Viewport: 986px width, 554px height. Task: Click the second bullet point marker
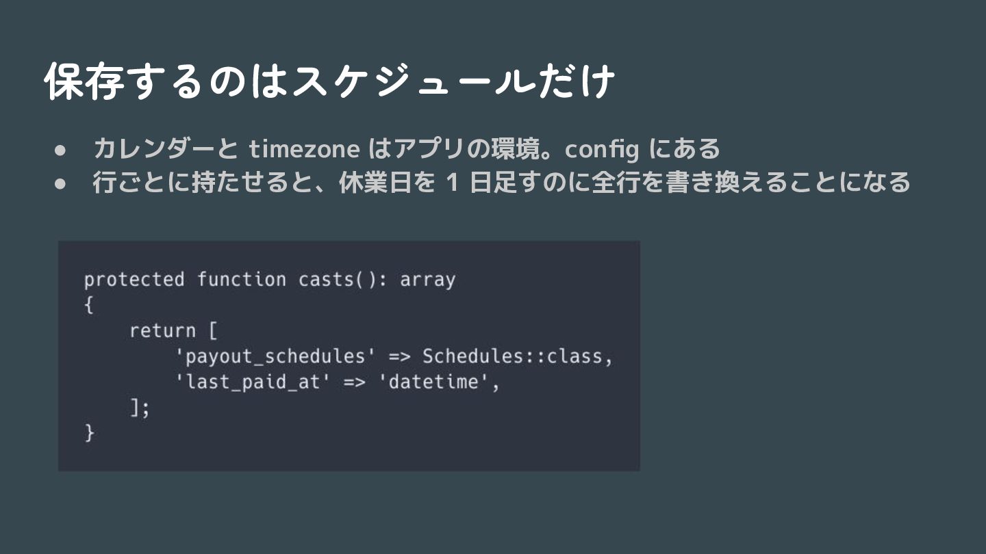point(60,184)
